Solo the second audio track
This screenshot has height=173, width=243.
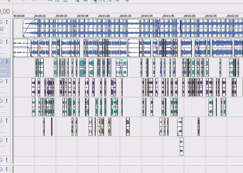tap(7, 42)
